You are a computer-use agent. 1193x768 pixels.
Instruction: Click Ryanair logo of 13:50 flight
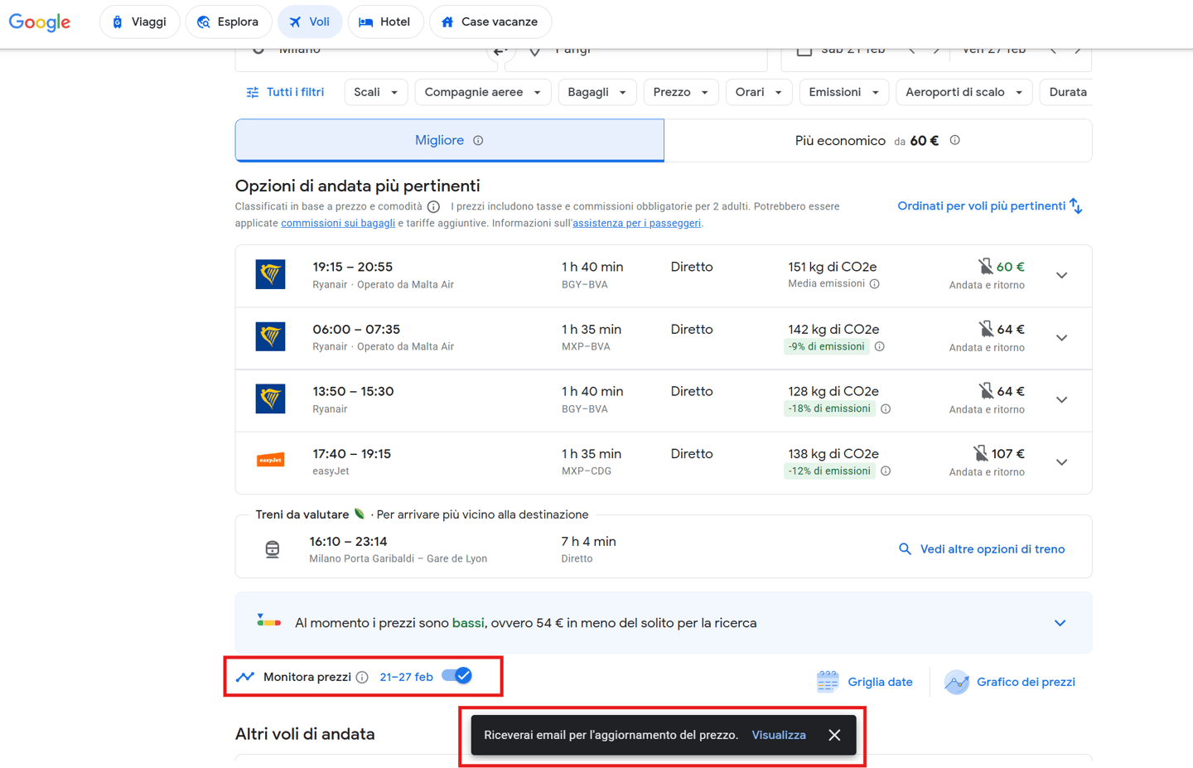pyautogui.click(x=271, y=398)
